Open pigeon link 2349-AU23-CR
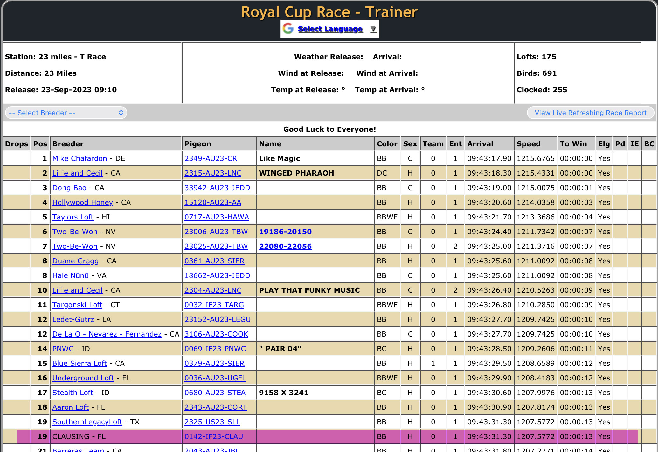 (211, 158)
